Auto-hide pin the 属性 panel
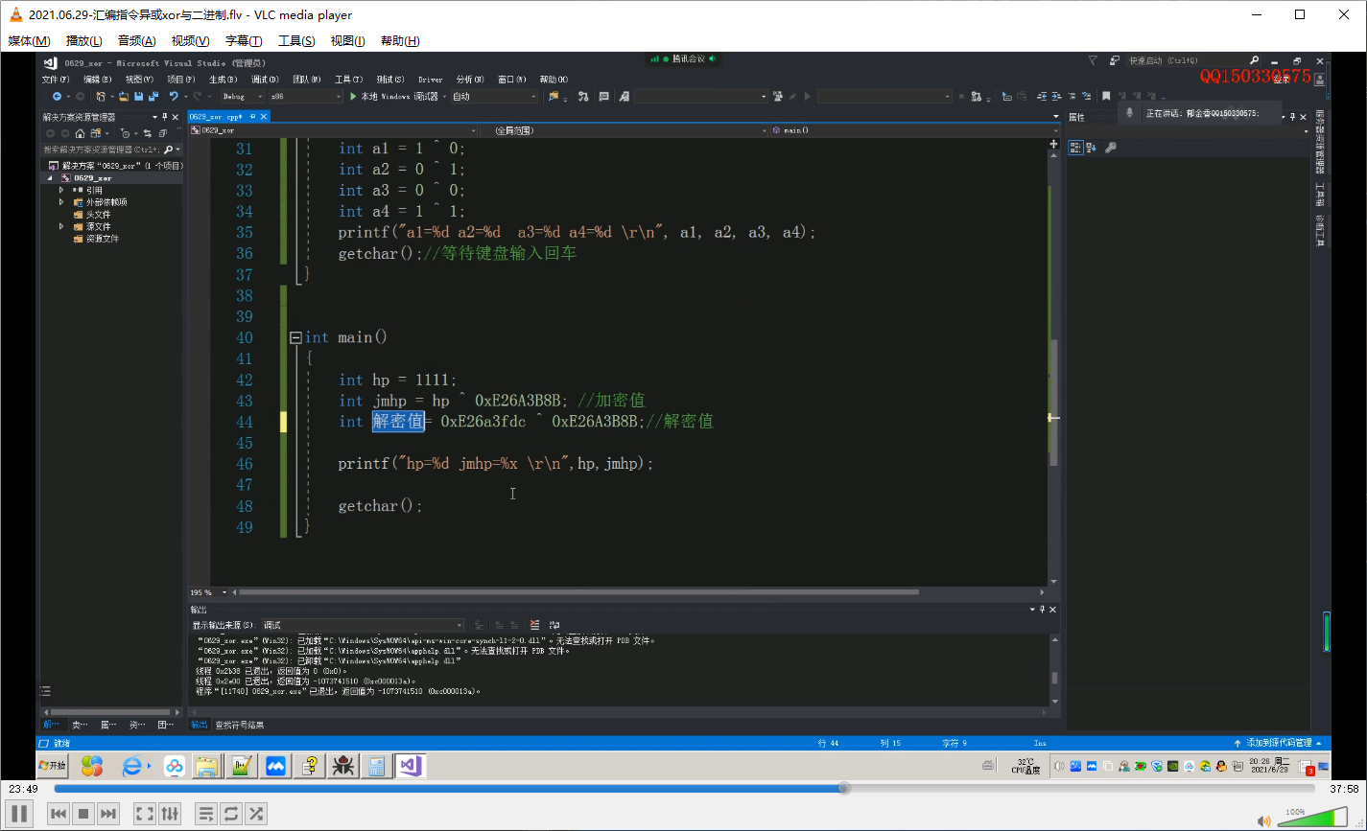Image resolution: width=1367 pixels, height=831 pixels. (x=1292, y=117)
